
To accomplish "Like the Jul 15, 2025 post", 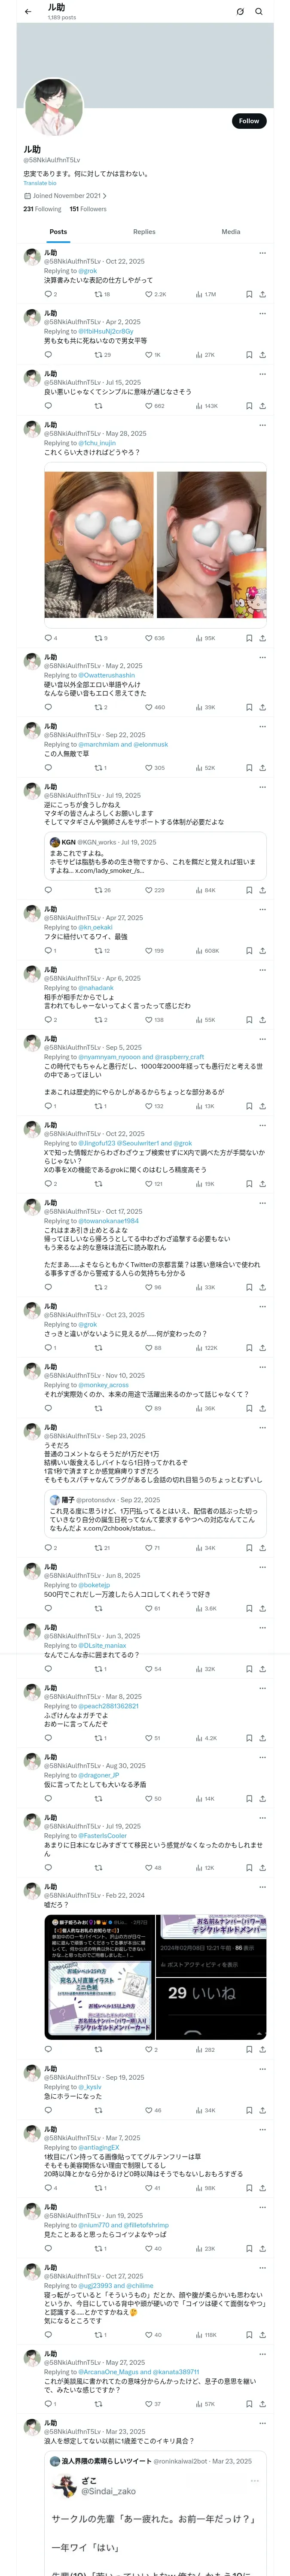I will click(x=149, y=406).
